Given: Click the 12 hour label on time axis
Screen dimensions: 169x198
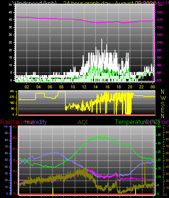Looking at the screenshot, I should 84,87.
